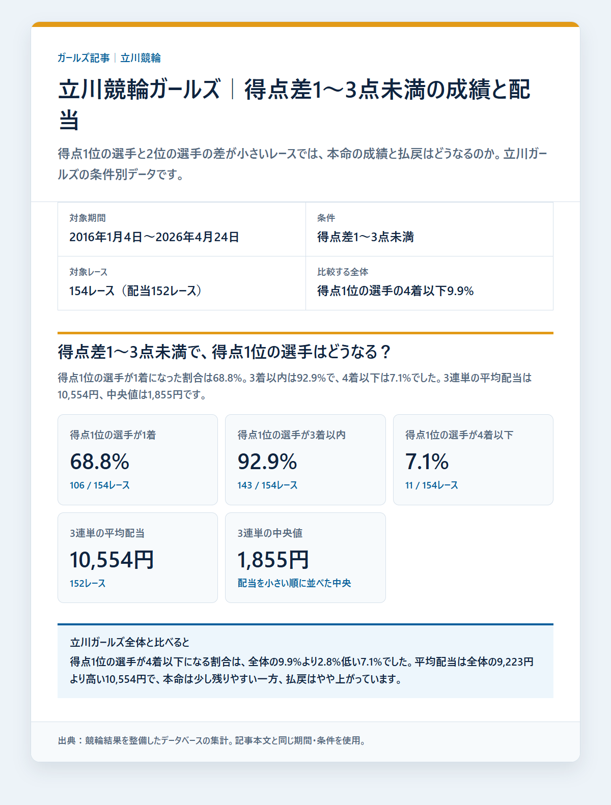Click the value 得点1位の選手の4着以下9.9%
The width and height of the screenshot is (611, 805).
[x=396, y=291]
